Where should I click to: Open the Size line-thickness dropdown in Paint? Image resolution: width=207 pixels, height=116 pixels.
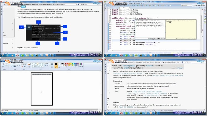52,65
